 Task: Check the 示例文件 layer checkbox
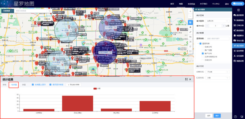tap(203, 60)
